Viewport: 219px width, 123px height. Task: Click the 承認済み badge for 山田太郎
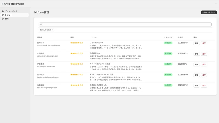(168, 53)
